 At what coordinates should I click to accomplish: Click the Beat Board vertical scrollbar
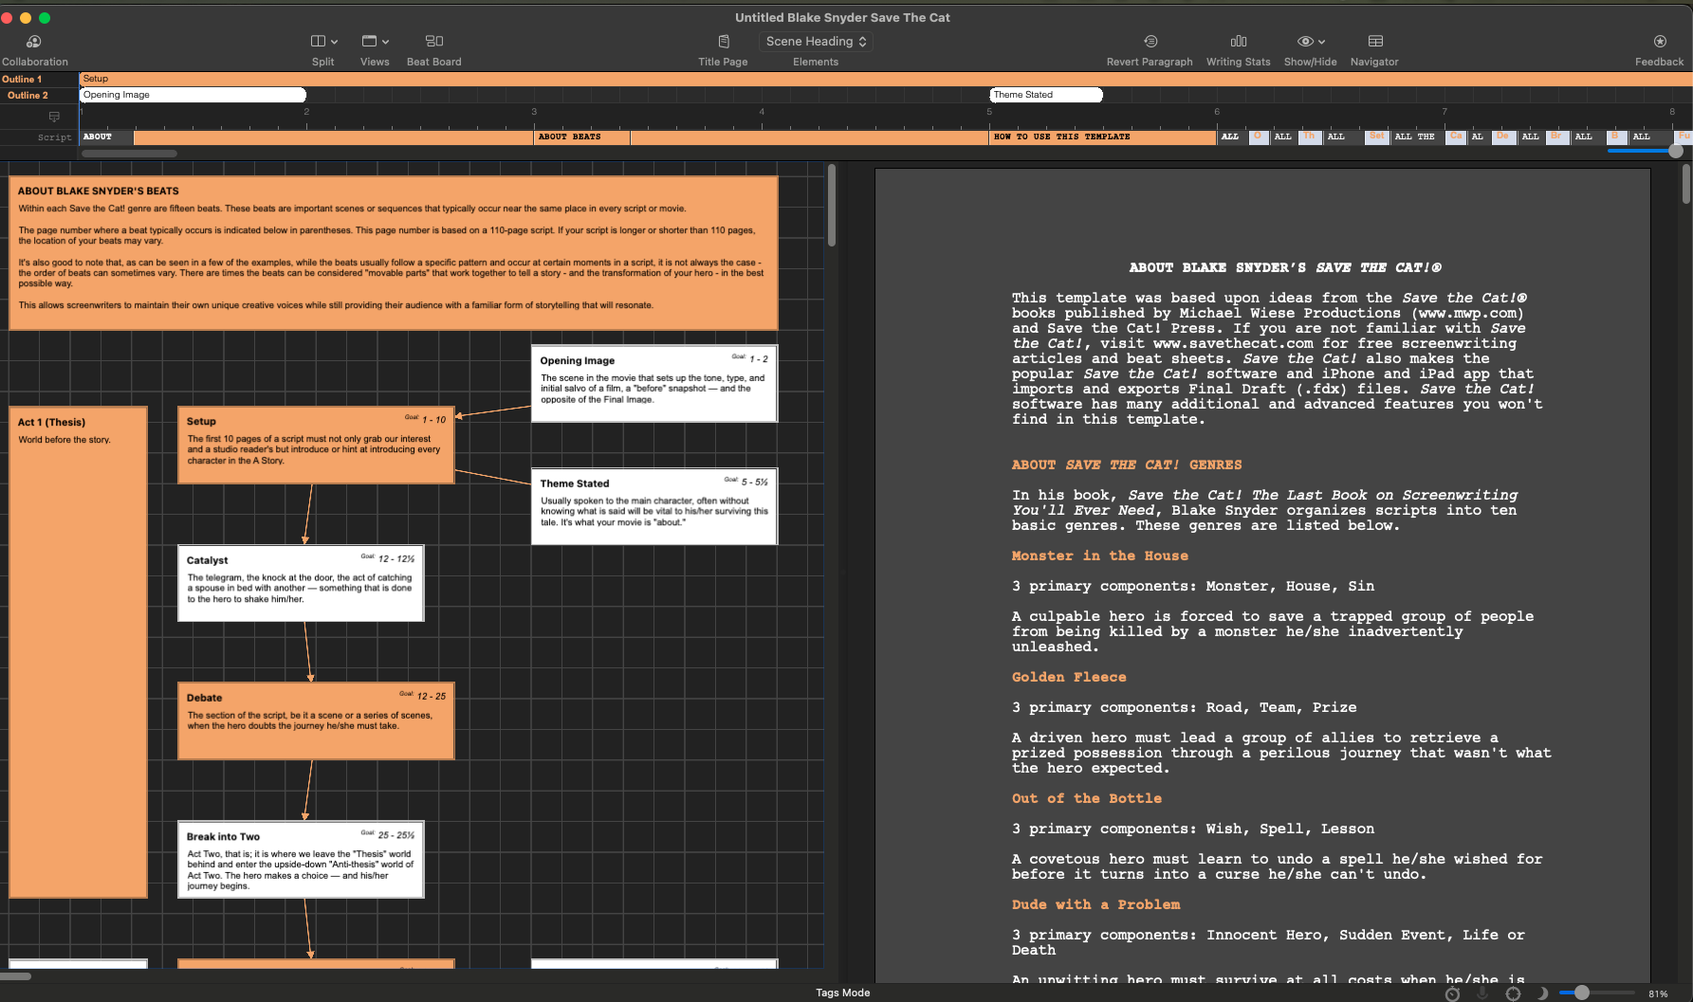(832, 205)
